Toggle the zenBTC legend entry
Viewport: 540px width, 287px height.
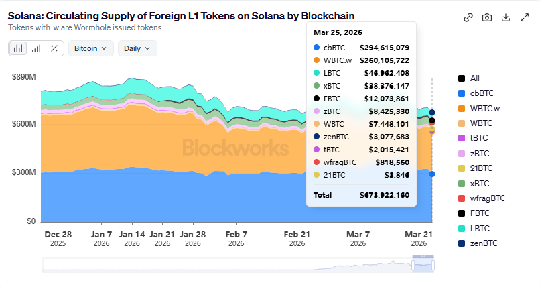coord(482,243)
